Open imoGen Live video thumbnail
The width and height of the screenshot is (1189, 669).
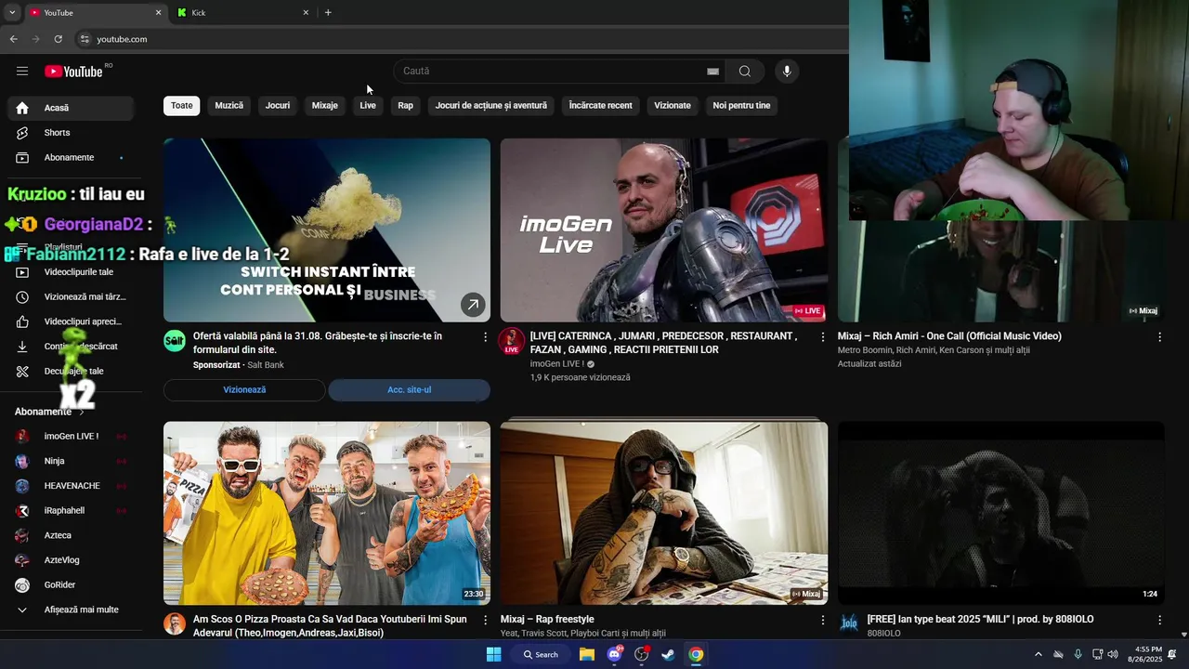(664, 230)
